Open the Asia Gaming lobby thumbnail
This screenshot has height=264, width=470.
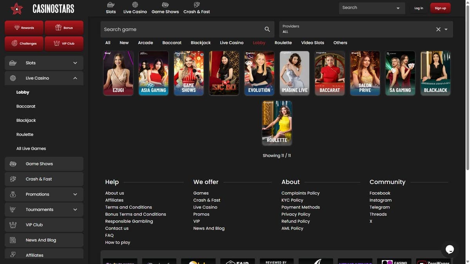coord(154,73)
